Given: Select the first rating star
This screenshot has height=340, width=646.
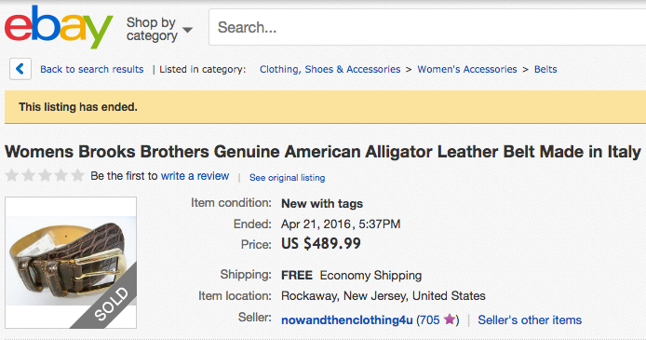Looking at the screenshot, I should coord(12,175).
